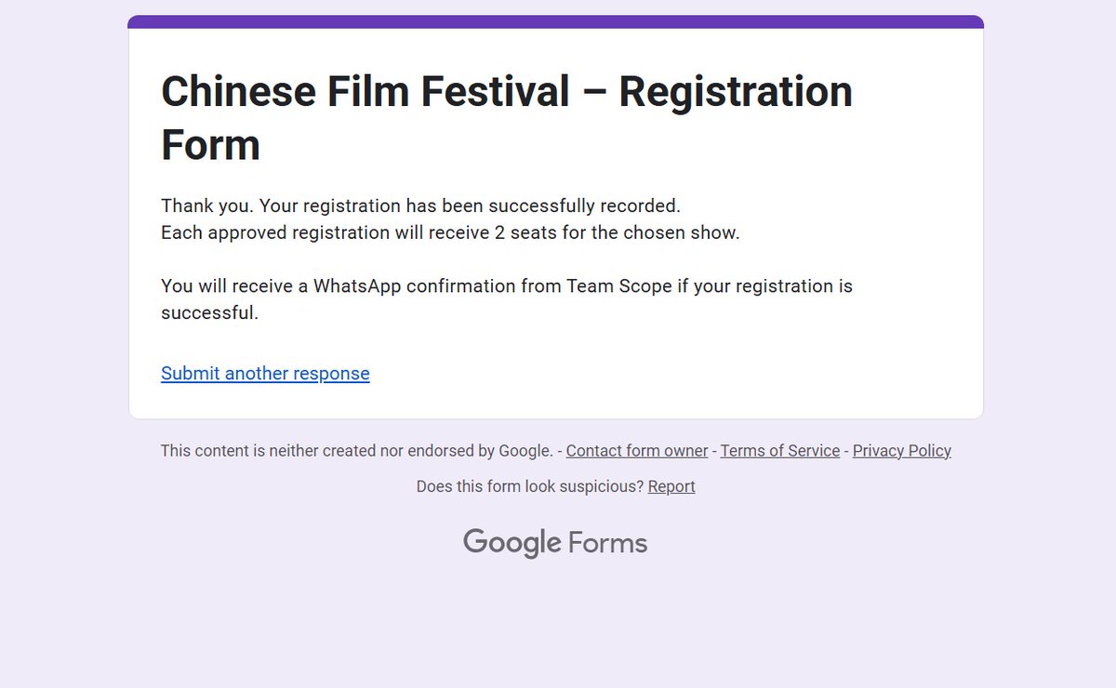Open the Terms of Service link
This screenshot has width=1116, height=688.
(x=780, y=451)
